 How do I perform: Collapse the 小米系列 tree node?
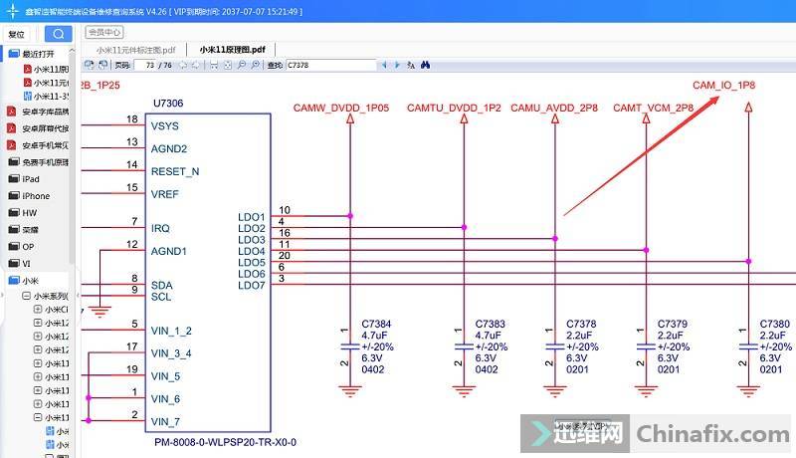coord(27,296)
